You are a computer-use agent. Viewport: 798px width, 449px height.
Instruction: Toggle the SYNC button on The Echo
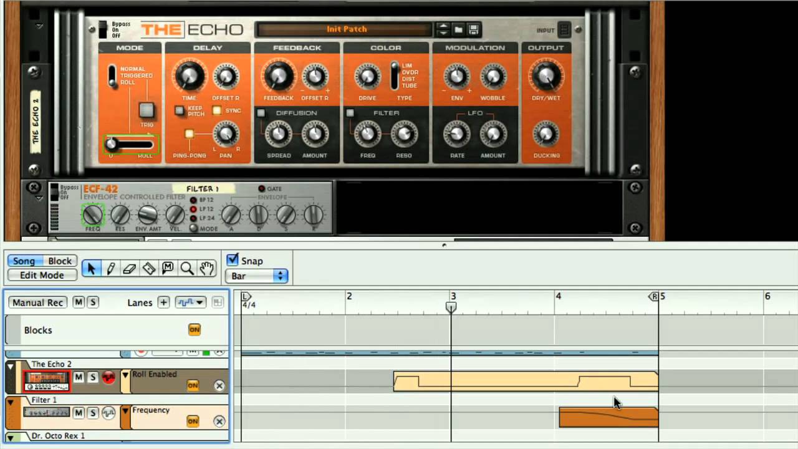point(217,111)
